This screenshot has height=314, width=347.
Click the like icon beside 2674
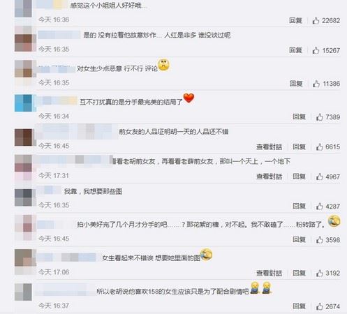coord(320,306)
